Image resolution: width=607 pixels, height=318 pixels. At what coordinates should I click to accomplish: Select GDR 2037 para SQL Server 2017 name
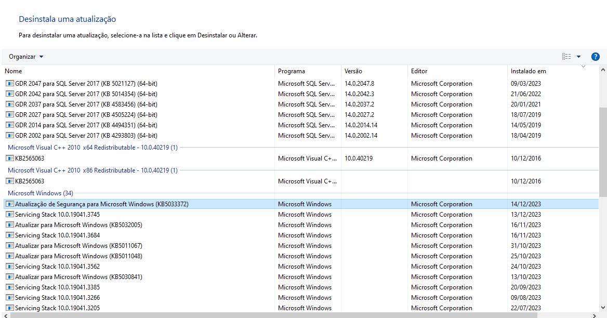tap(86, 104)
